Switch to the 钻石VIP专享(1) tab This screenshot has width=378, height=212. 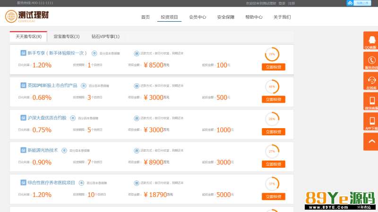click(x=105, y=37)
